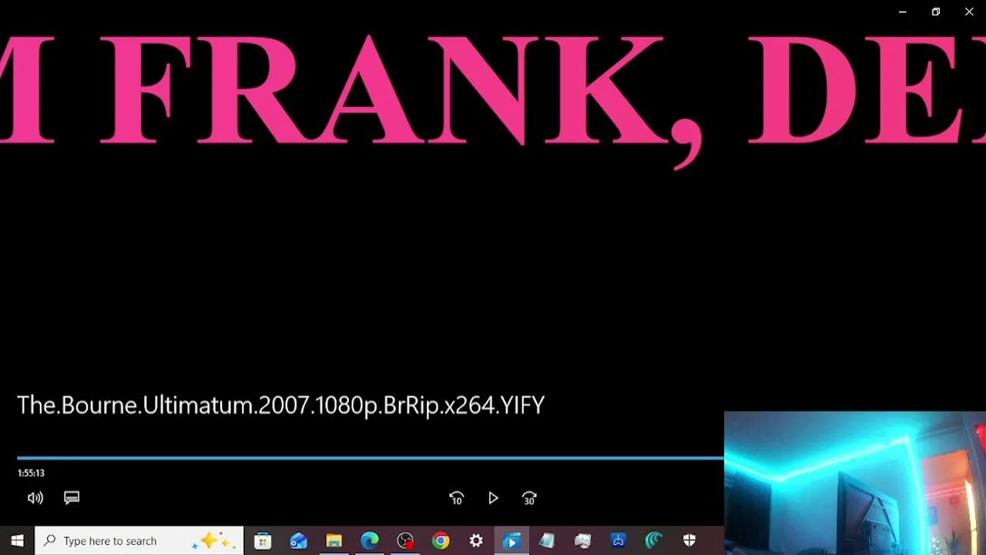Open Settings gear in the taskbar
The height and width of the screenshot is (555, 986).
coord(476,541)
